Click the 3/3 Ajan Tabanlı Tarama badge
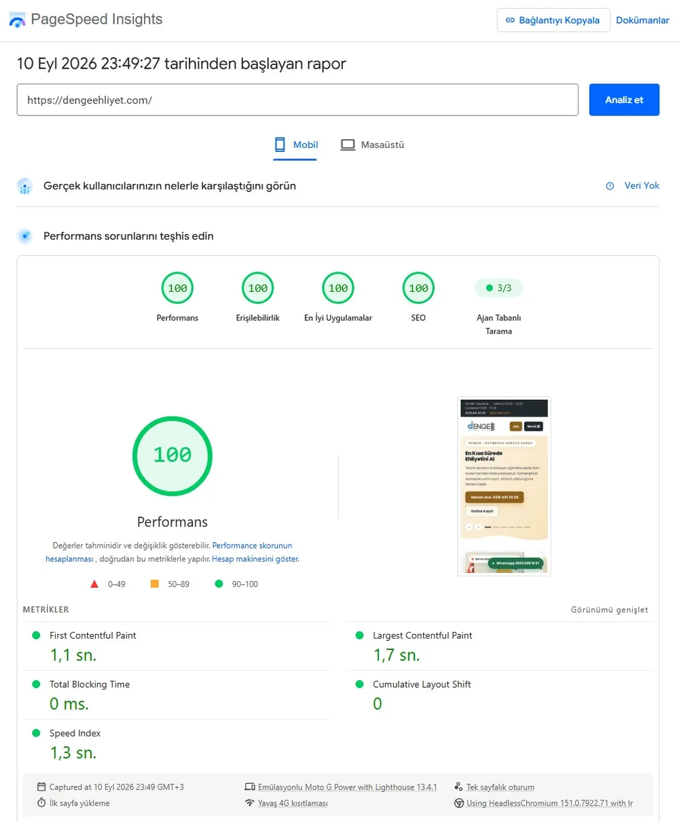The width and height of the screenshot is (679, 822). pos(498,288)
